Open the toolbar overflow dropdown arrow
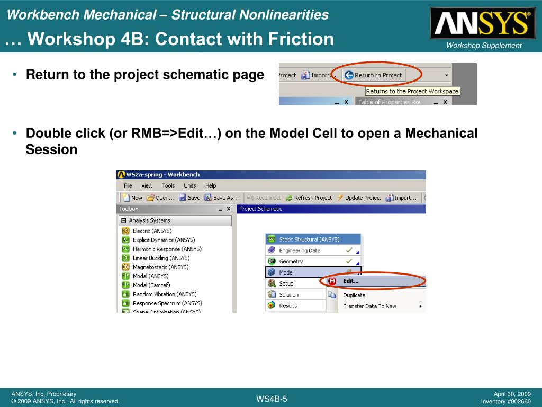The width and height of the screenshot is (542, 407). (x=446, y=75)
